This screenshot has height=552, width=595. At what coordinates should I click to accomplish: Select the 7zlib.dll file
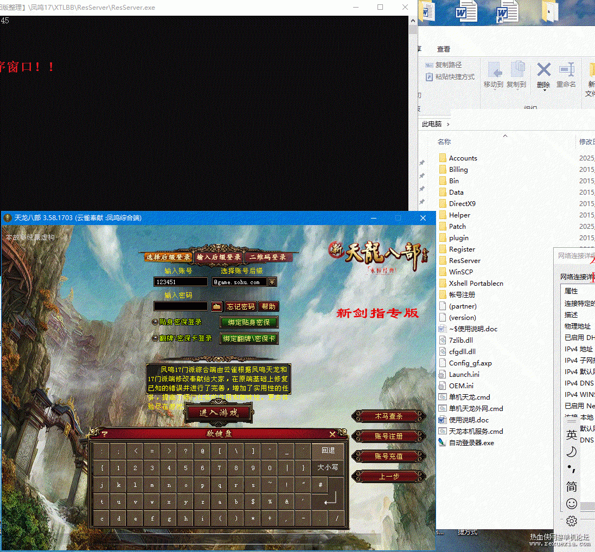456,341
